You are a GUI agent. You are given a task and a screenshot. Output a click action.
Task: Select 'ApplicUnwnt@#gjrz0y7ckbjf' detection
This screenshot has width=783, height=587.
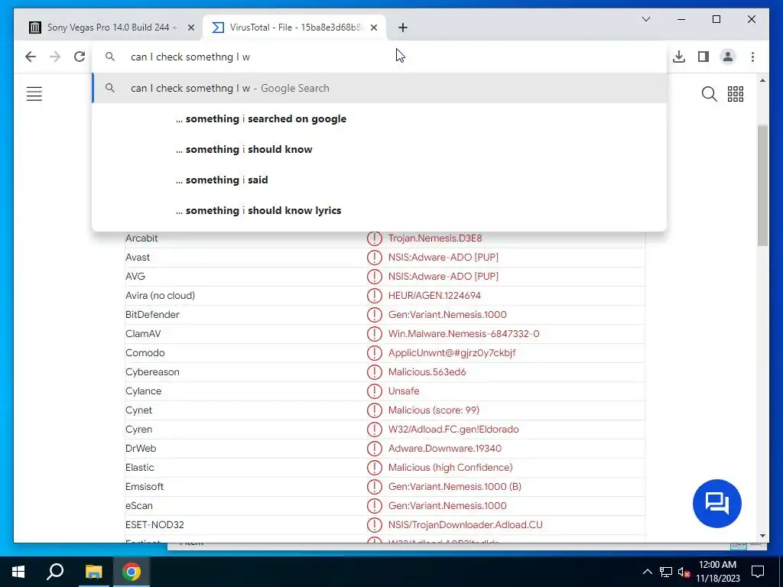[x=452, y=353]
